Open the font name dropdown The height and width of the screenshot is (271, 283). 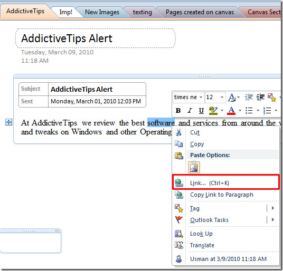(x=201, y=97)
